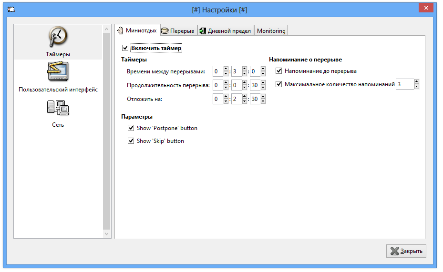Click minutes field of Продолжительность перерыва
Image resolution: width=443 pixels, height=272 pixels.
pyautogui.click(x=237, y=85)
